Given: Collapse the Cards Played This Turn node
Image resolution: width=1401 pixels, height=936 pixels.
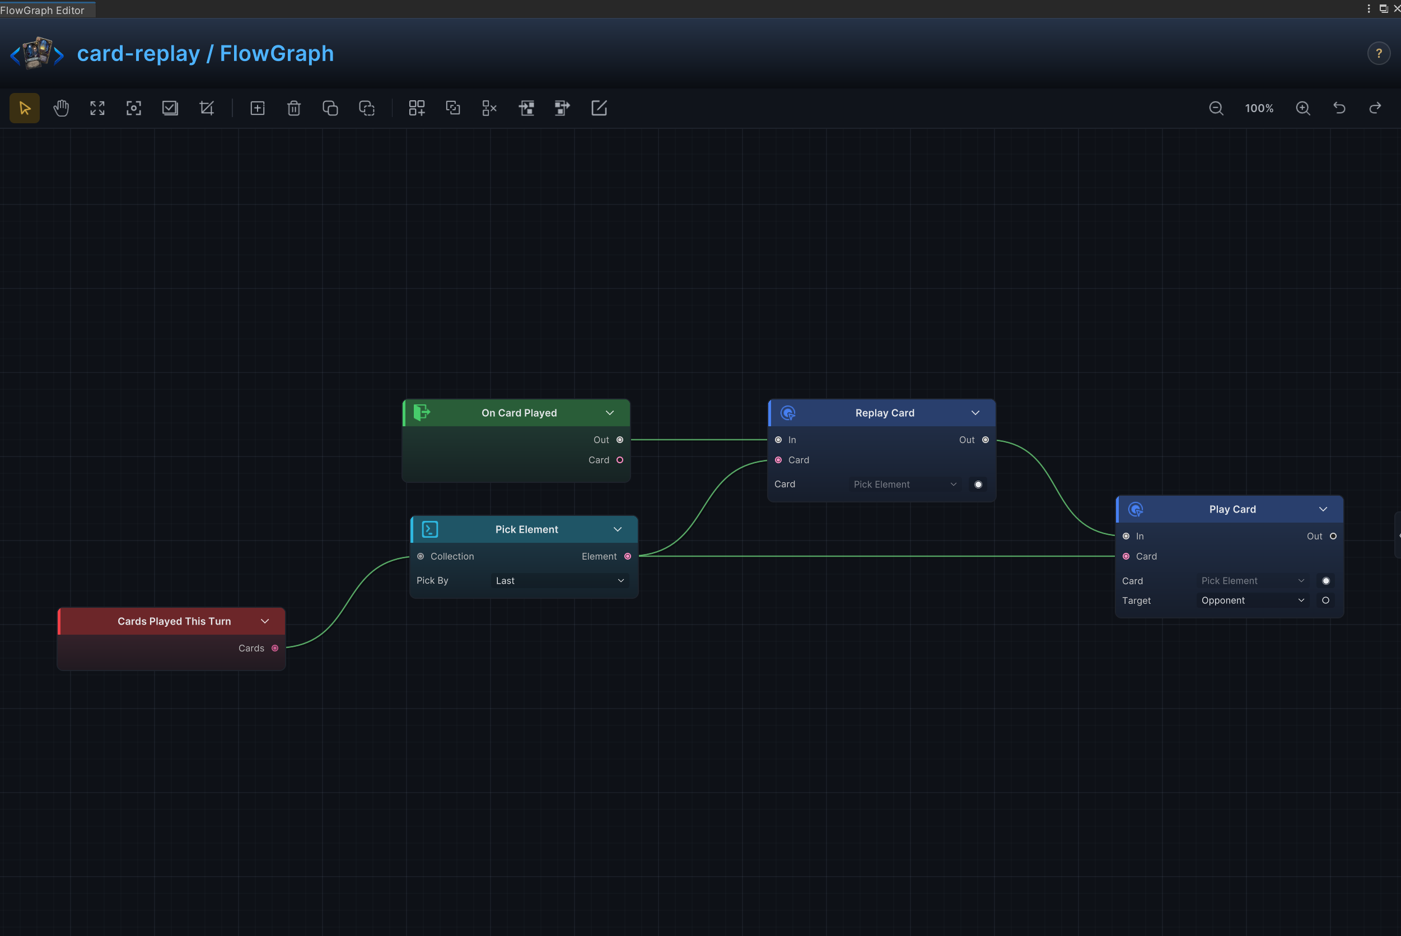Looking at the screenshot, I should coord(265,621).
